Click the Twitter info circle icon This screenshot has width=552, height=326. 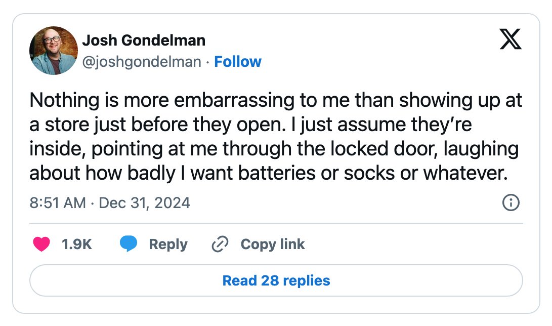[511, 202]
